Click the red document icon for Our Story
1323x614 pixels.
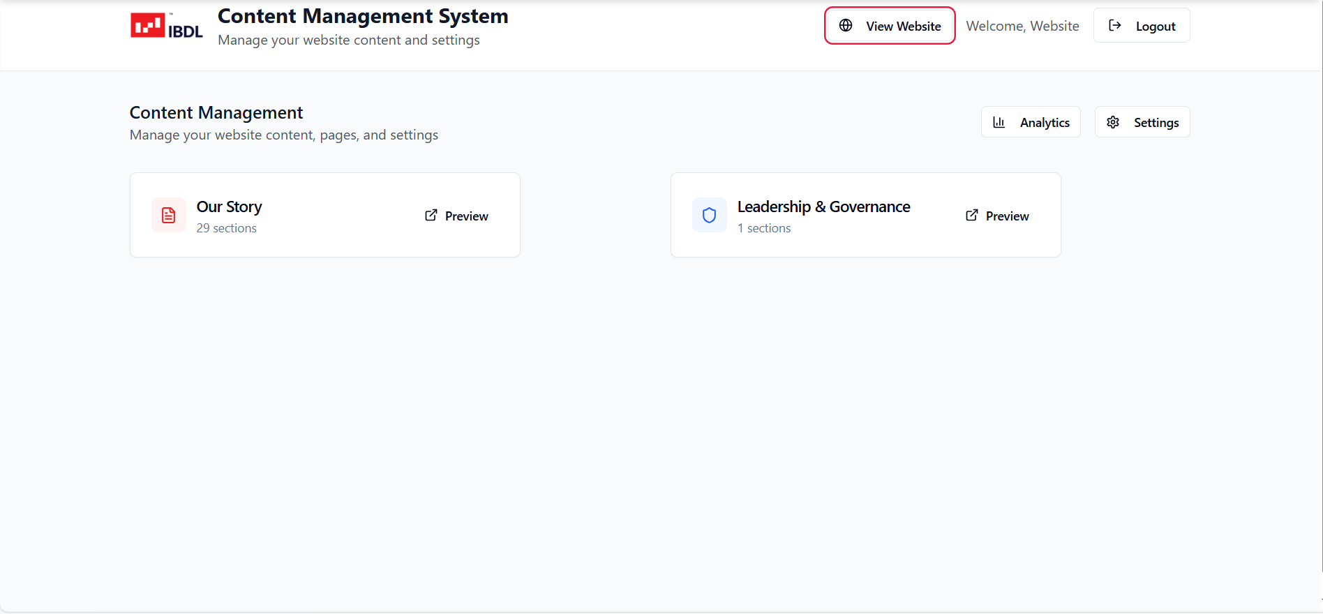point(169,216)
